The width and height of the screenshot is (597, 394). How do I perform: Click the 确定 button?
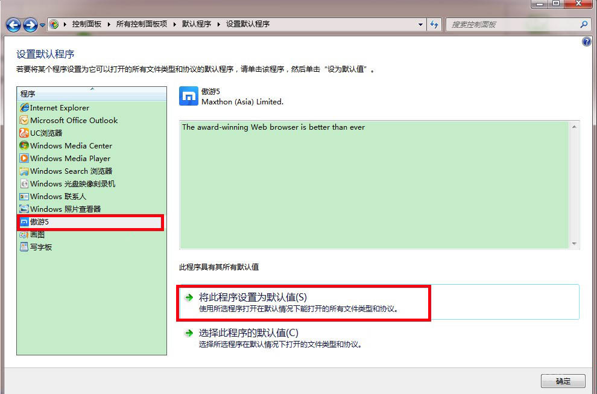(563, 381)
